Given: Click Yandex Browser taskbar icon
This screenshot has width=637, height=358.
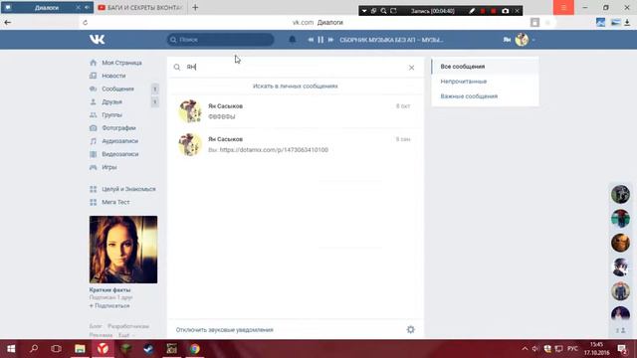Looking at the screenshot, I should click(x=103, y=349).
